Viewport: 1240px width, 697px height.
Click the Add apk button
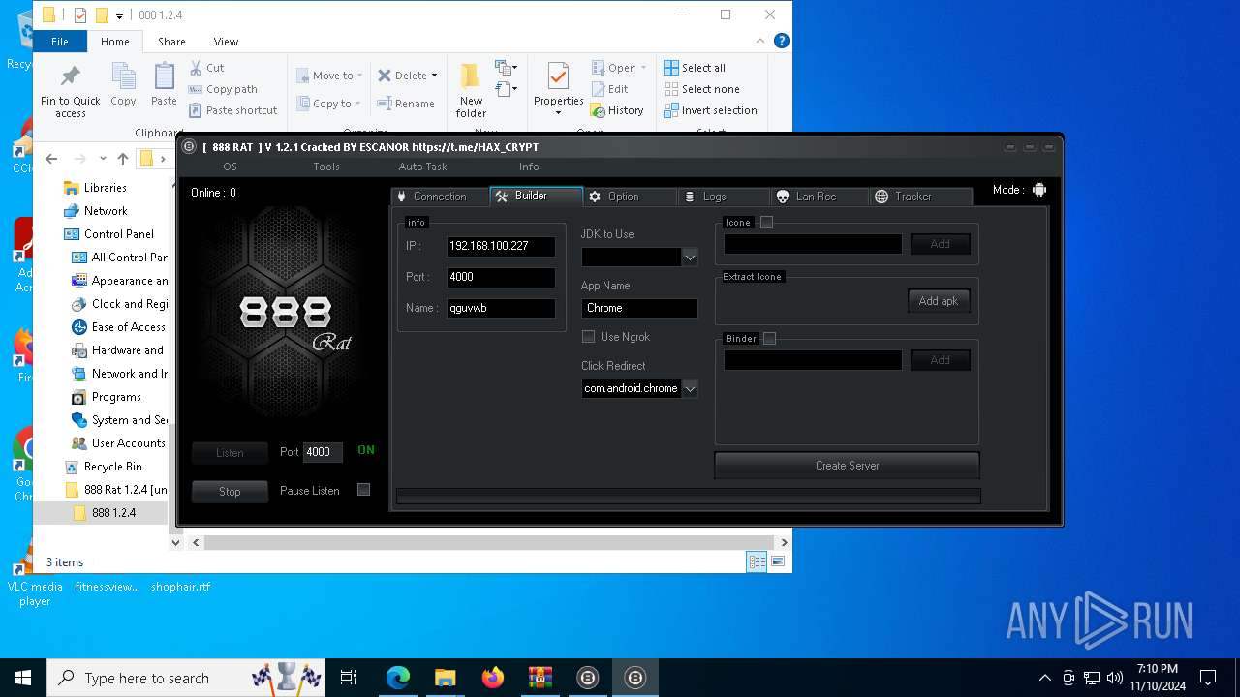click(938, 301)
